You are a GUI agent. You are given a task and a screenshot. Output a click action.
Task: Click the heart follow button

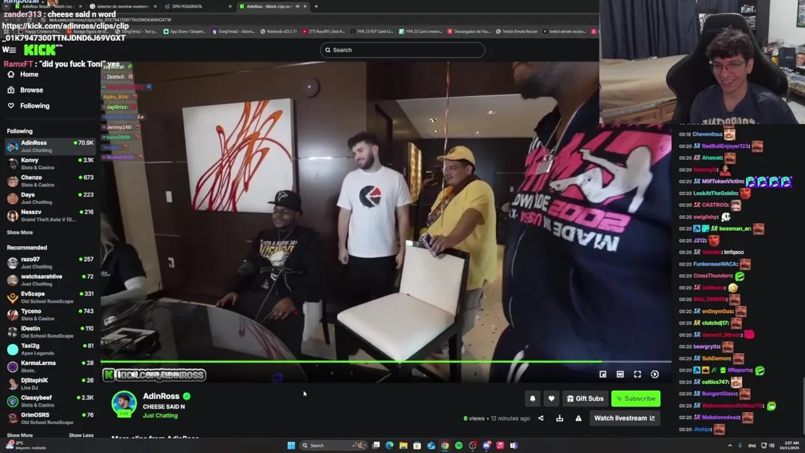pyautogui.click(x=552, y=398)
